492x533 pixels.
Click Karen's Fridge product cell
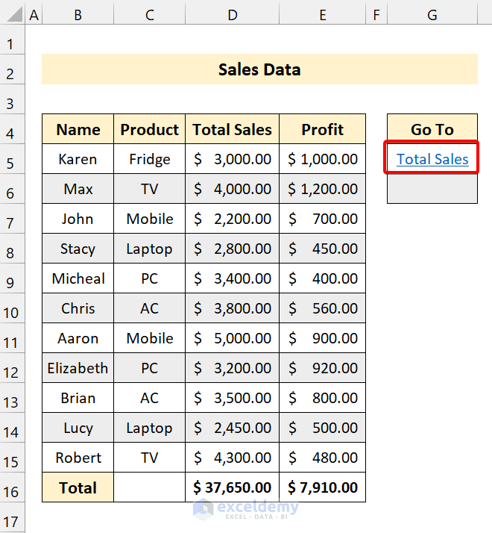[x=149, y=159]
